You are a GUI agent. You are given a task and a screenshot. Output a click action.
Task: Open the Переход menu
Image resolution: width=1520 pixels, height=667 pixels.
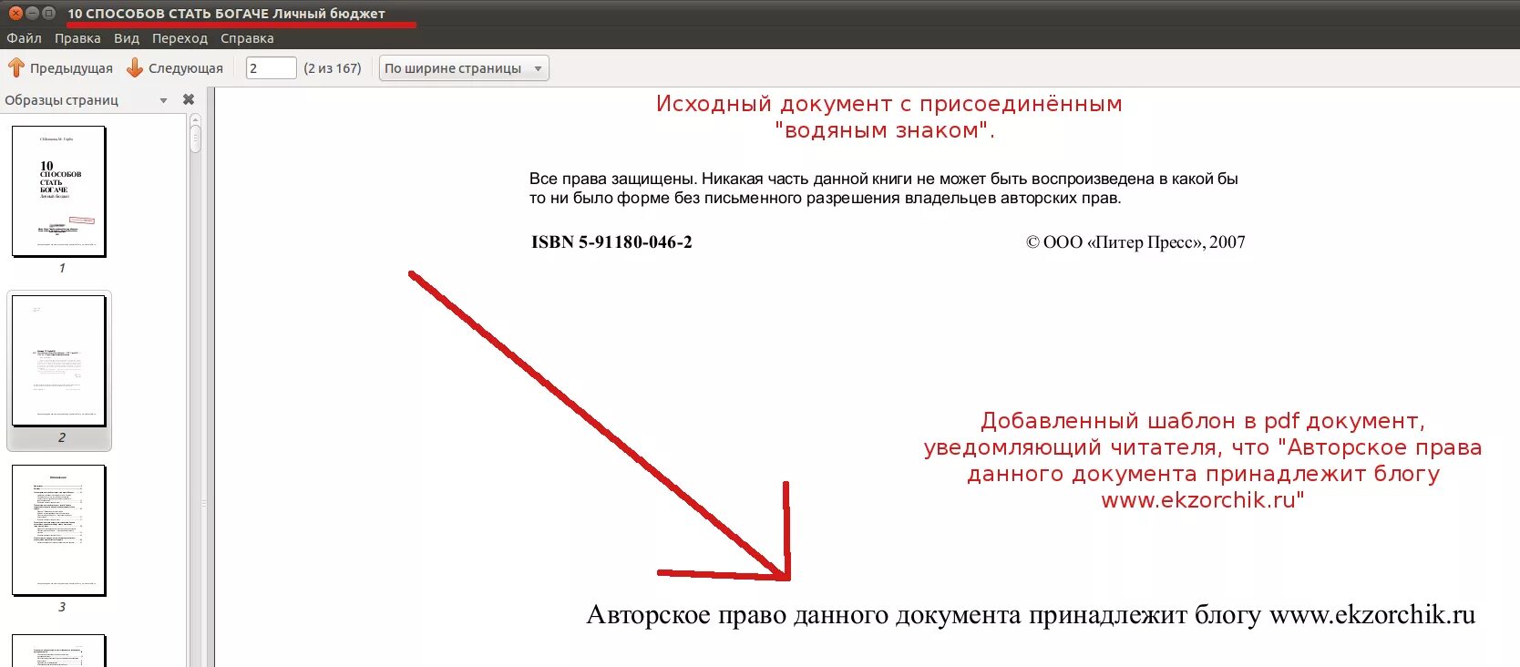pyautogui.click(x=180, y=38)
